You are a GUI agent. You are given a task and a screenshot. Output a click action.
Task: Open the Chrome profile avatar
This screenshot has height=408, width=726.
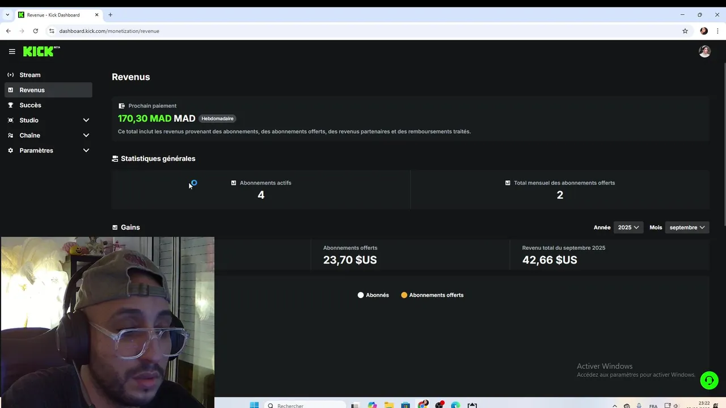(704, 31)
